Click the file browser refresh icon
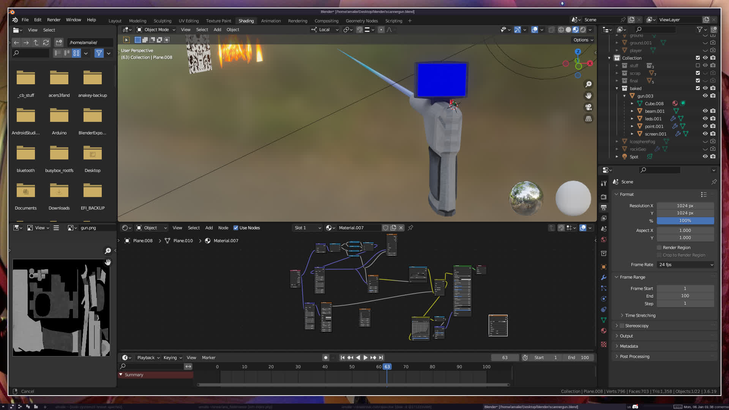Image resolution: width=729 pixels, height=410 pixels. (46, 43)
